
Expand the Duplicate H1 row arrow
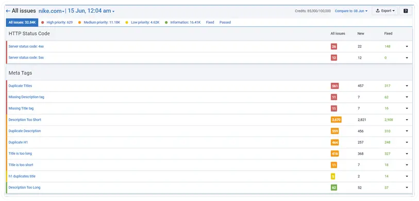click(x=407, y=142)
